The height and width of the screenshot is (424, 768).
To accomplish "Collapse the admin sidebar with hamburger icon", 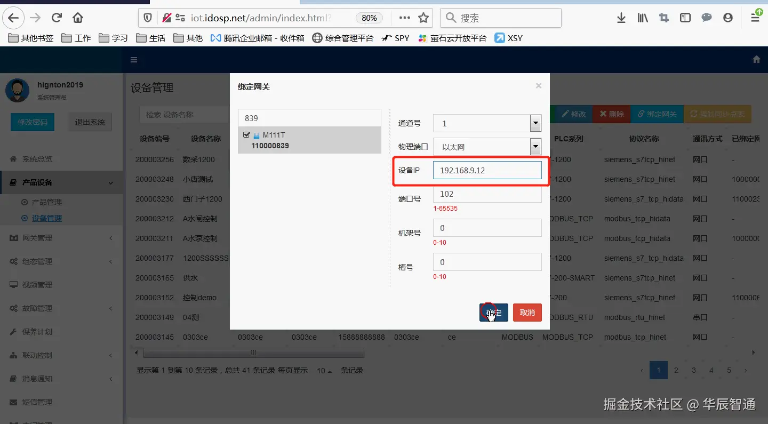I will coord(134,60).
